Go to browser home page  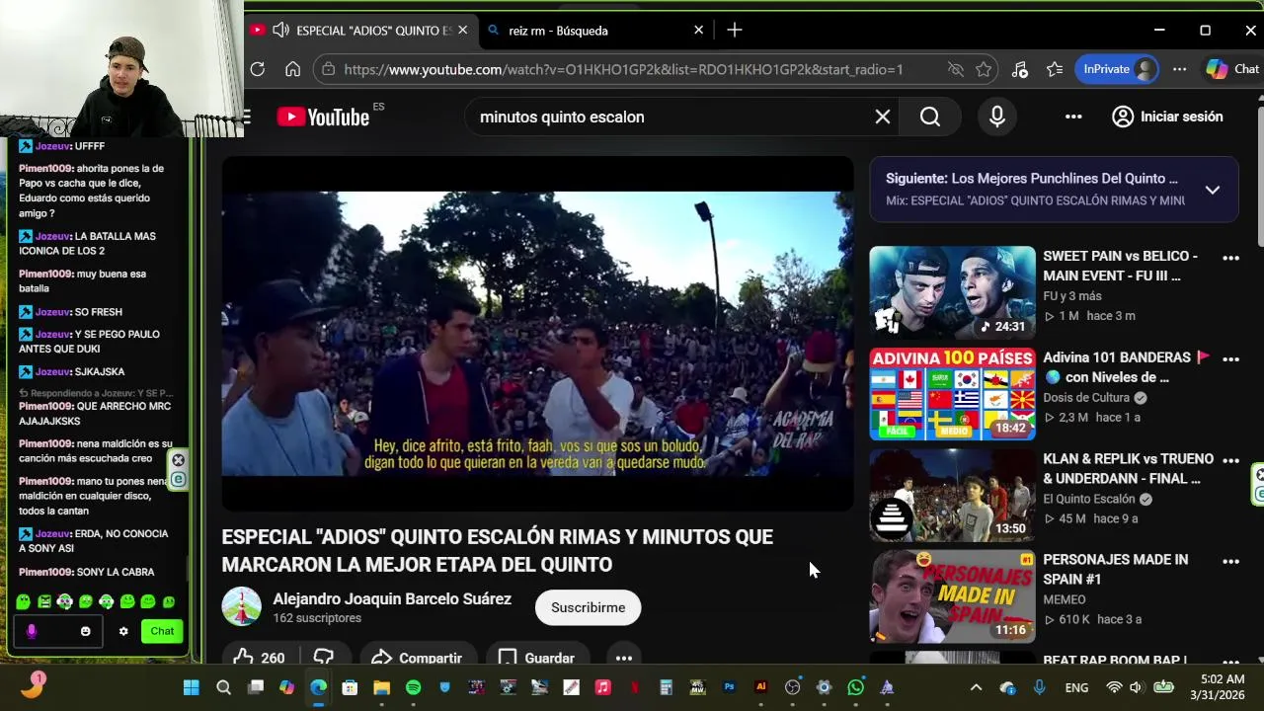tap(292, 69)
